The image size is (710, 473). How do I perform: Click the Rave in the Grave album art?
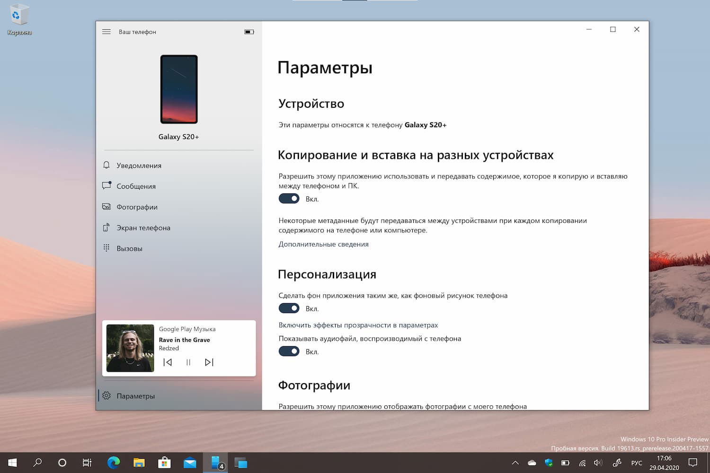click(x=130, y=348)
